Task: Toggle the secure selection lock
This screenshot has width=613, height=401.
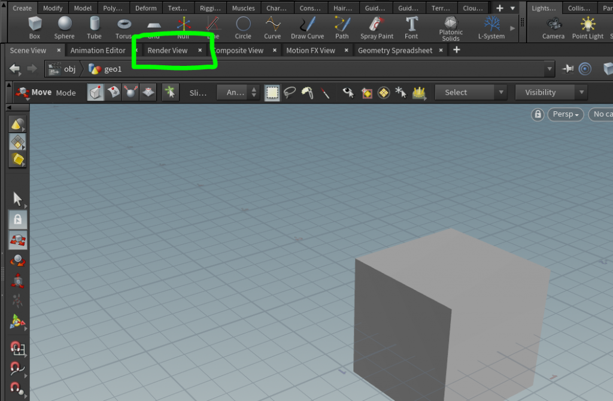Action: coord(18,219)
